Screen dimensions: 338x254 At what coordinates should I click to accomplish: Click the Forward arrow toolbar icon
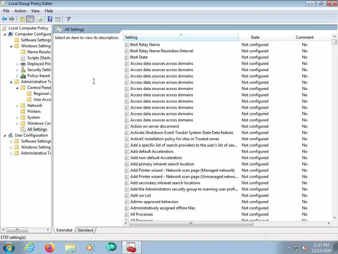click(x=12, y=19)
